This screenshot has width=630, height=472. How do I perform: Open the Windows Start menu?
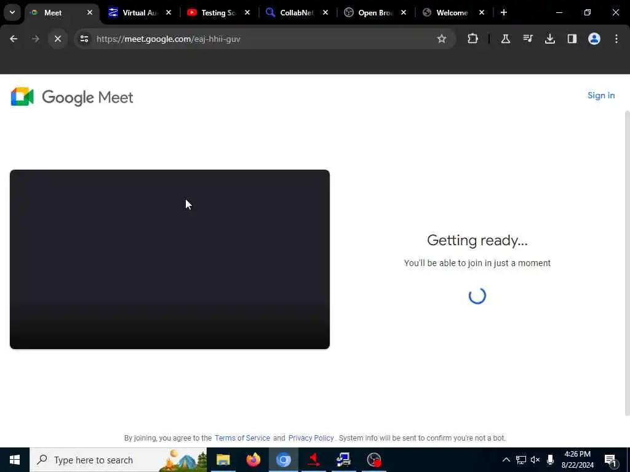coord(15,460)
